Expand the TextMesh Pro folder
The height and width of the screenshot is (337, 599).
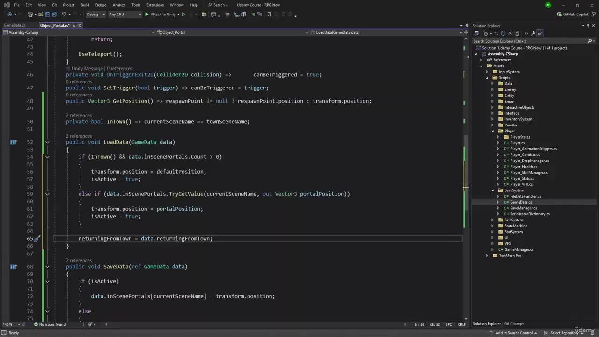(x=487, y=256)
